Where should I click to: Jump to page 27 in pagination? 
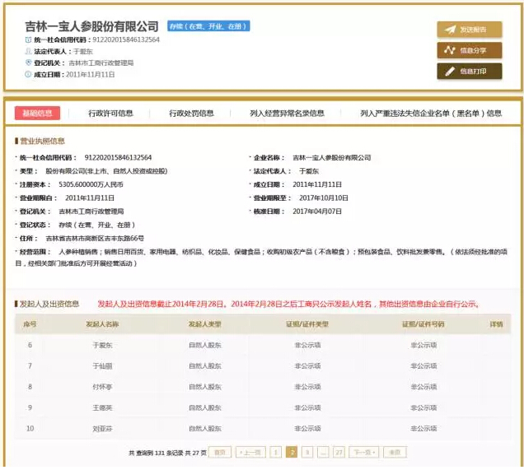pyautogui.click(x=339, y=452)
